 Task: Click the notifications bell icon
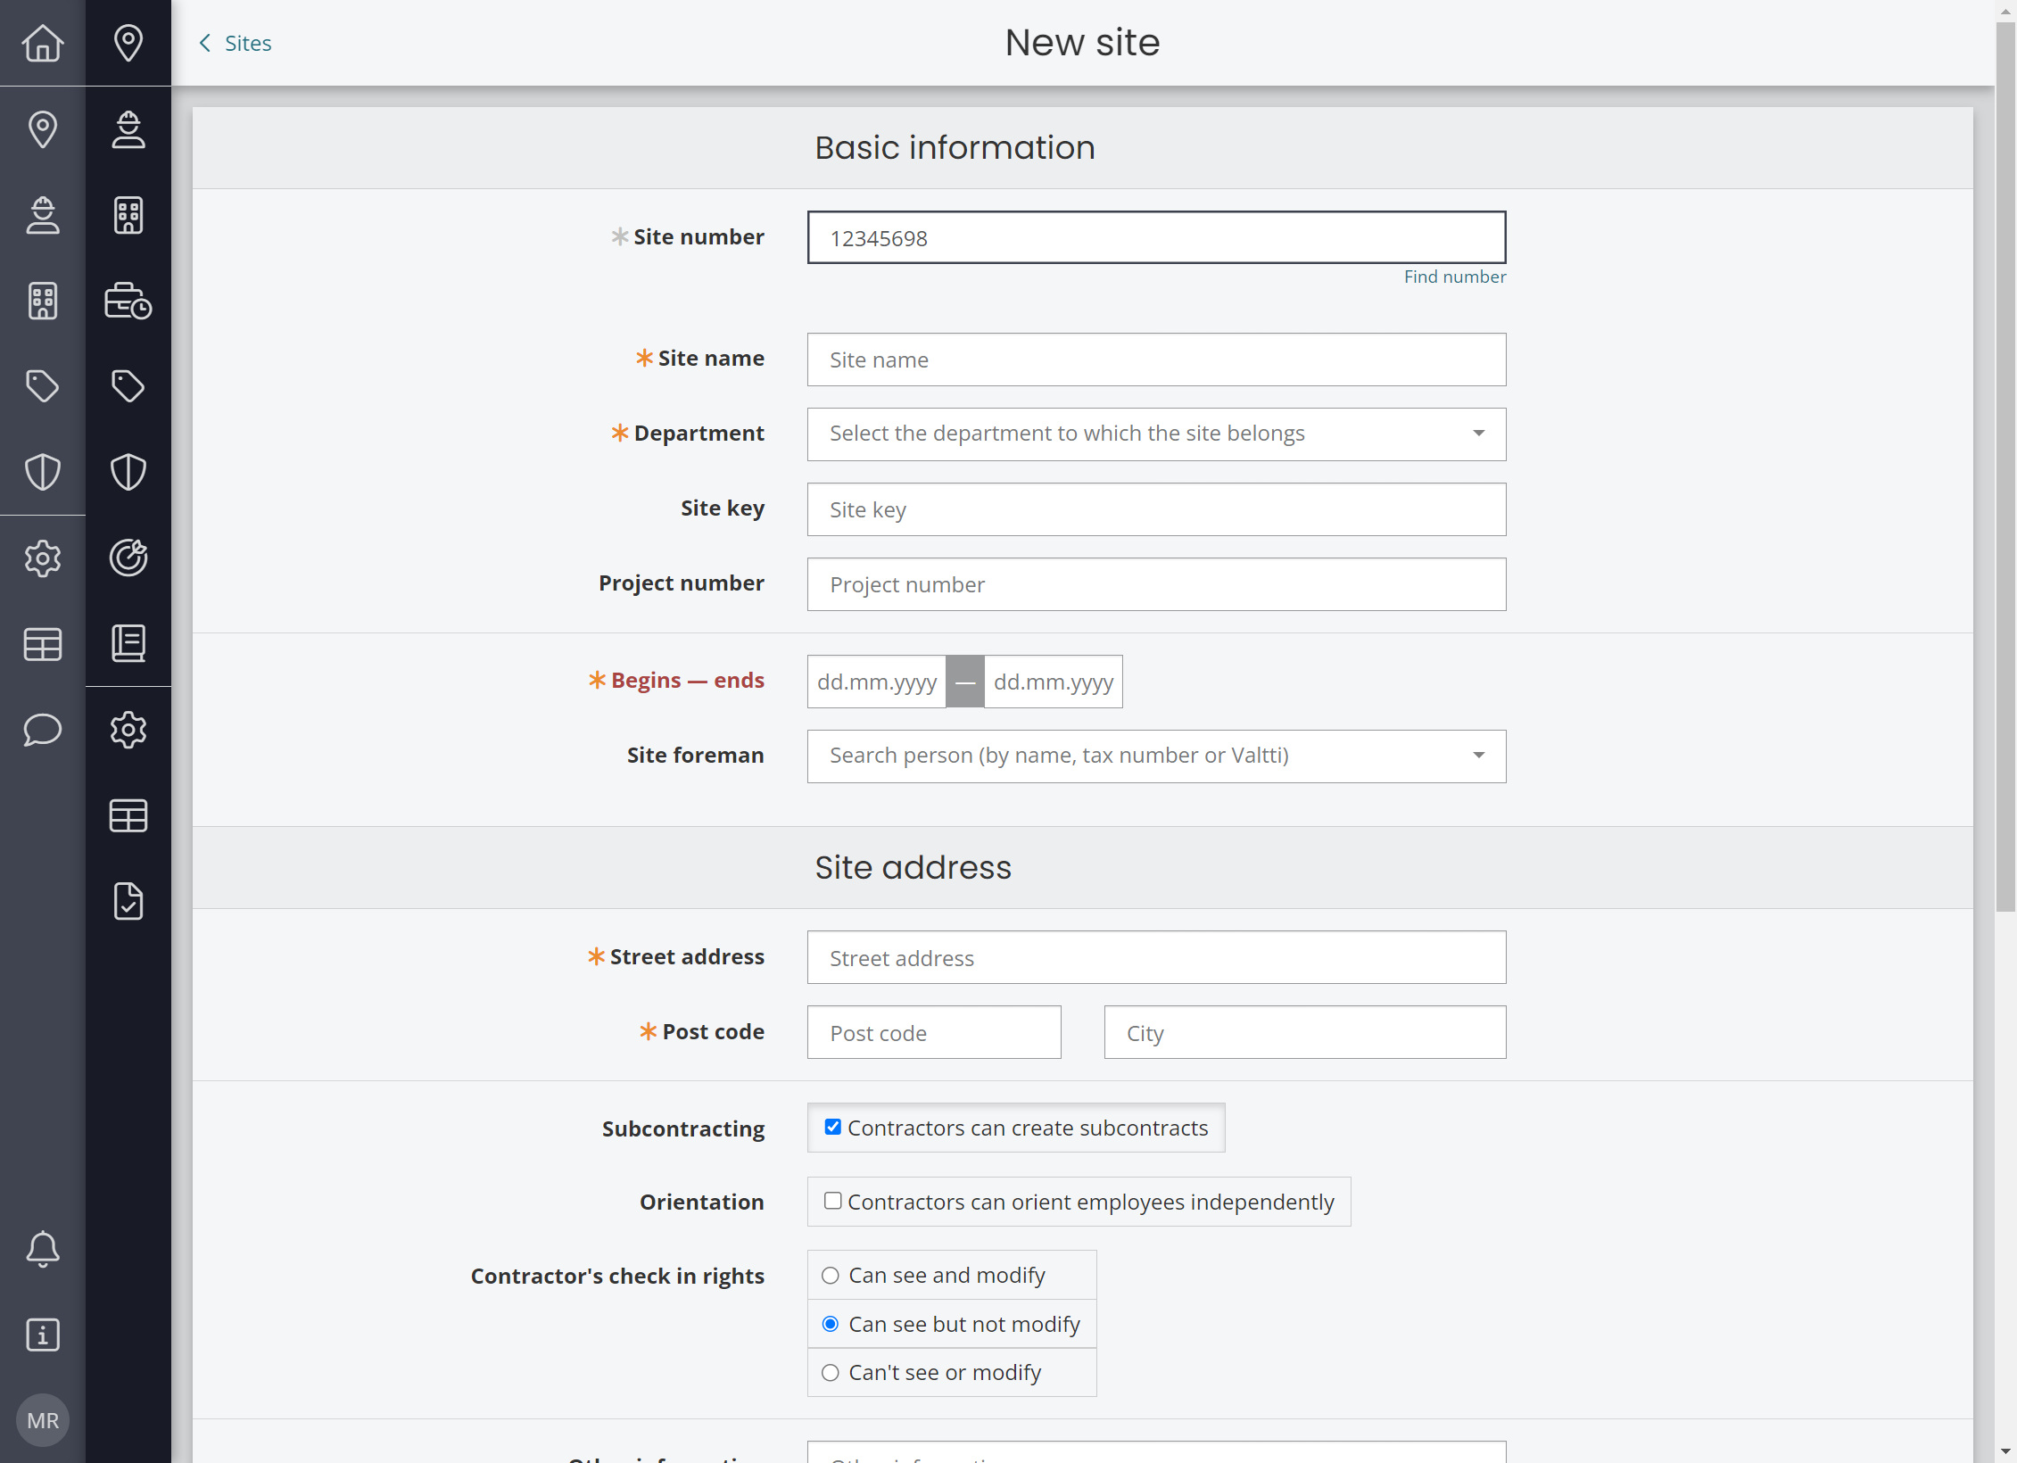[x=43, y=1249]
